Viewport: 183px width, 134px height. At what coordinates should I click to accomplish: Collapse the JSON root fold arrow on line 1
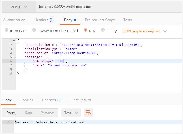[x=14, y=41]
